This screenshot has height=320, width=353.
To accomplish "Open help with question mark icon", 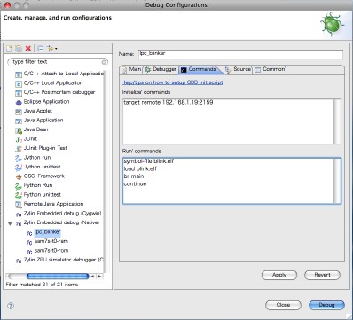I will [x=11, y=306].
